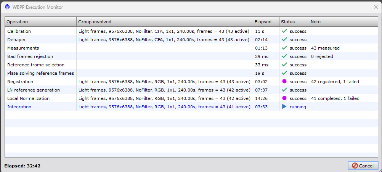Viewport: 382px width, 172px height.
Task: Click the blue running arrow on Integration row
Action: point(284,107)
